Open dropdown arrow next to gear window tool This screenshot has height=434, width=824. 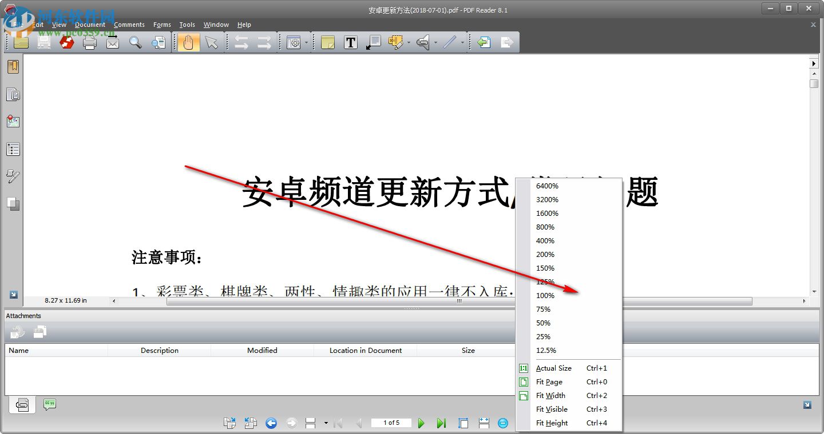pyautogui.click(x=306, y=42)
